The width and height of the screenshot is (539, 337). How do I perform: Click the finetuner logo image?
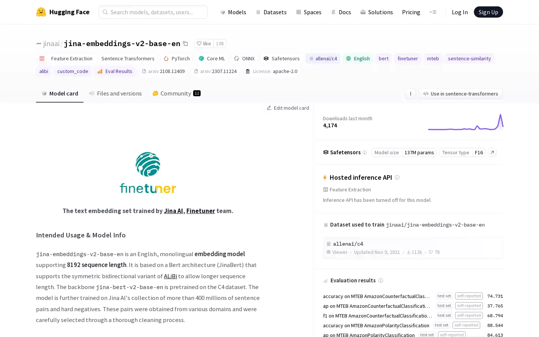point(148,173)
